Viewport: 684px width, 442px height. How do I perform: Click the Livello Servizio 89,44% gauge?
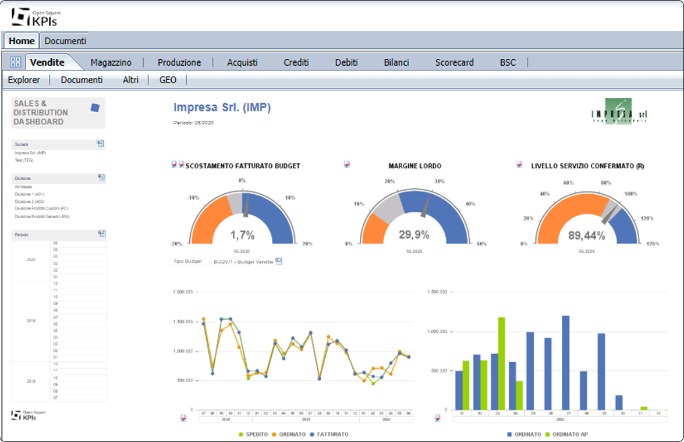pyautogui.click(x=587, y=218)
